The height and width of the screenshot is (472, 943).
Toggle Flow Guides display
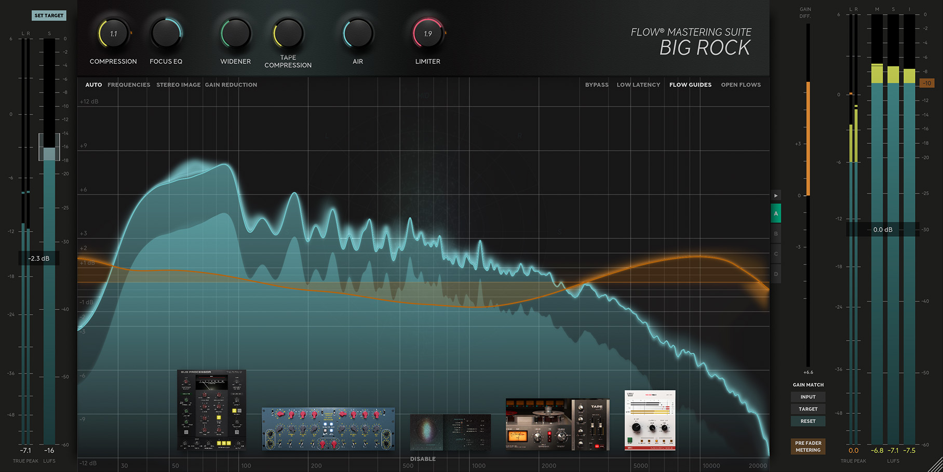pos(690,85)
